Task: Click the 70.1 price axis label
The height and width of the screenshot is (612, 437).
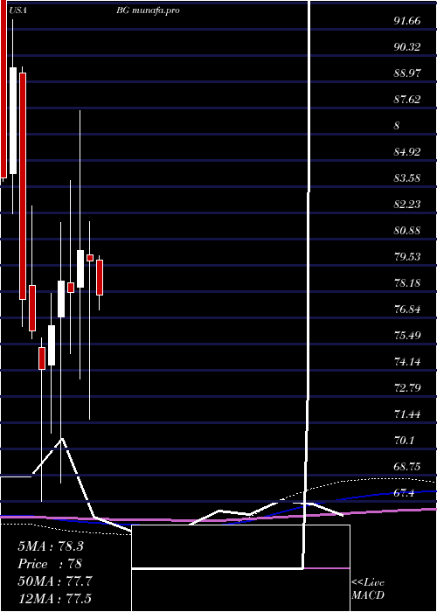Action: pos(404,441)
